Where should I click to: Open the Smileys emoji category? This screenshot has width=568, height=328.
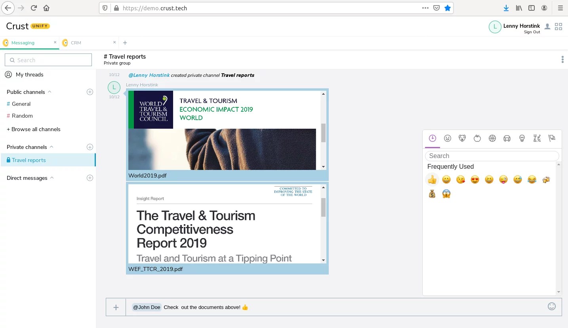point(448,138)
